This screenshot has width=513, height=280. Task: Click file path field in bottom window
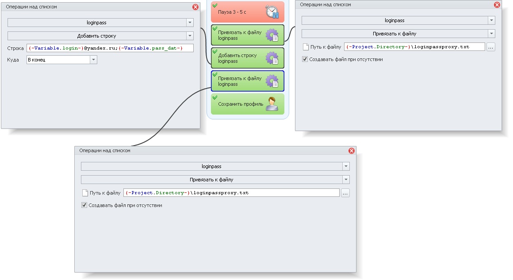pyautogui.click(x=231, y=193)
